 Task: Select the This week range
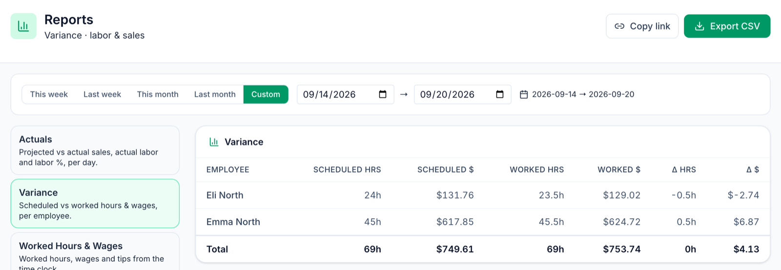(49, 94)
